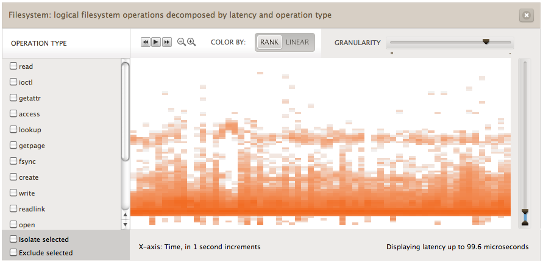
Task: Click the vertical latency range slider handle
Action: [x=525, y=217]
